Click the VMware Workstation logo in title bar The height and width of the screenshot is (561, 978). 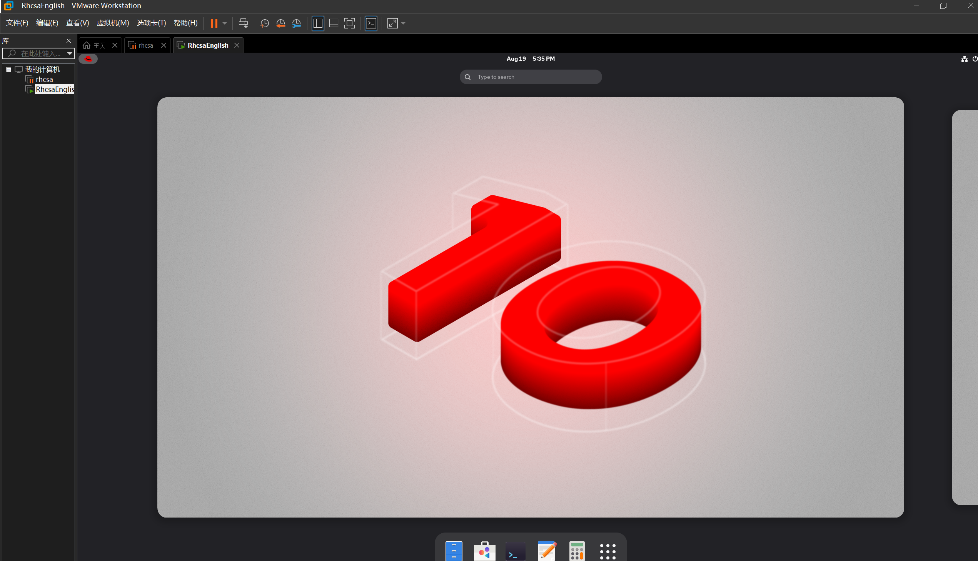(8, 6)
